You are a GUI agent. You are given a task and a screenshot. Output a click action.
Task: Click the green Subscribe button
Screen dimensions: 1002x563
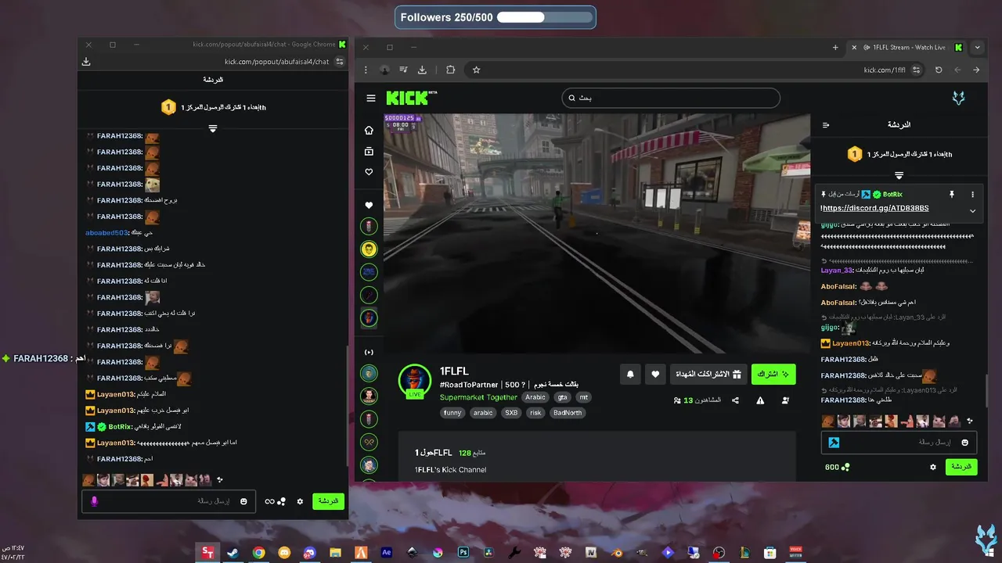pos(773,375)
